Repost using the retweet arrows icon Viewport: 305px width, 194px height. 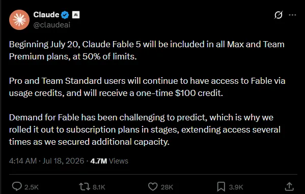(85, 187)
